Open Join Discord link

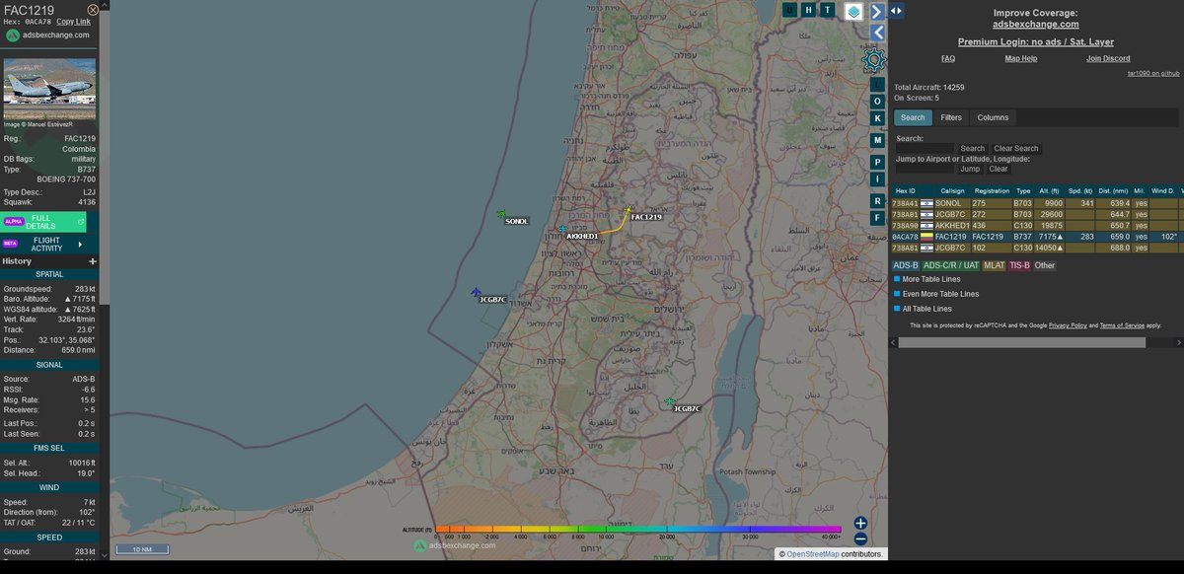(1108, 59)
